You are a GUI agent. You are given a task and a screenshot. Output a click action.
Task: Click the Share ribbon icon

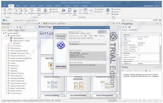(20, 11)
